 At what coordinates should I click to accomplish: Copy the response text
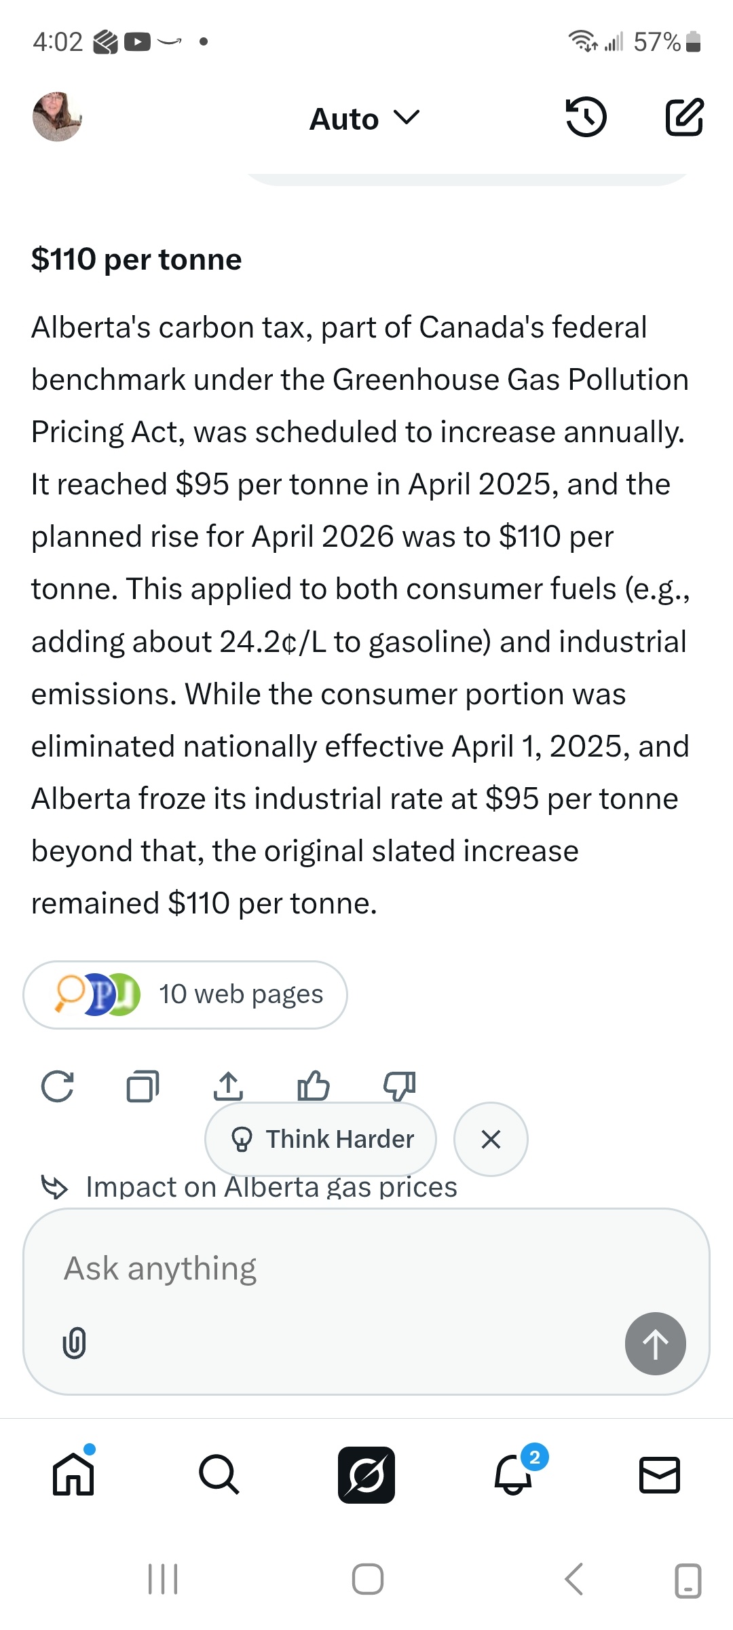point(143,1086)
